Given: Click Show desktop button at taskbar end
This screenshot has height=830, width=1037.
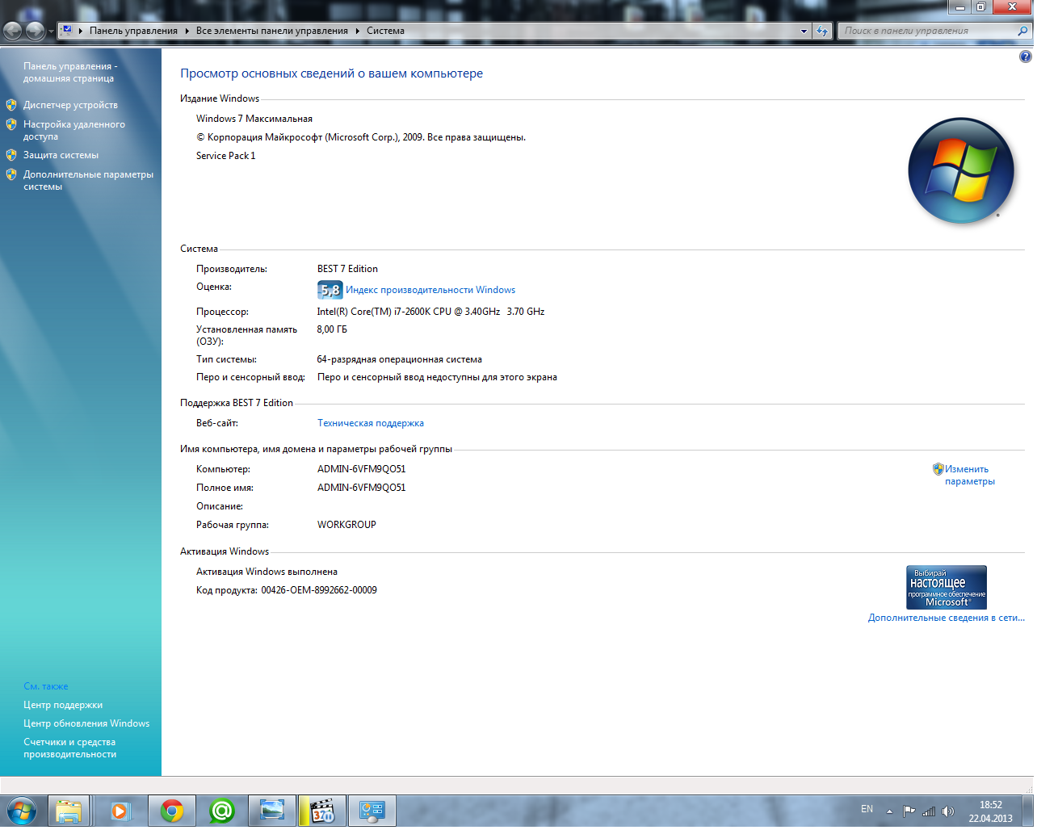Looking at the screenshot, I should 1030,812.
